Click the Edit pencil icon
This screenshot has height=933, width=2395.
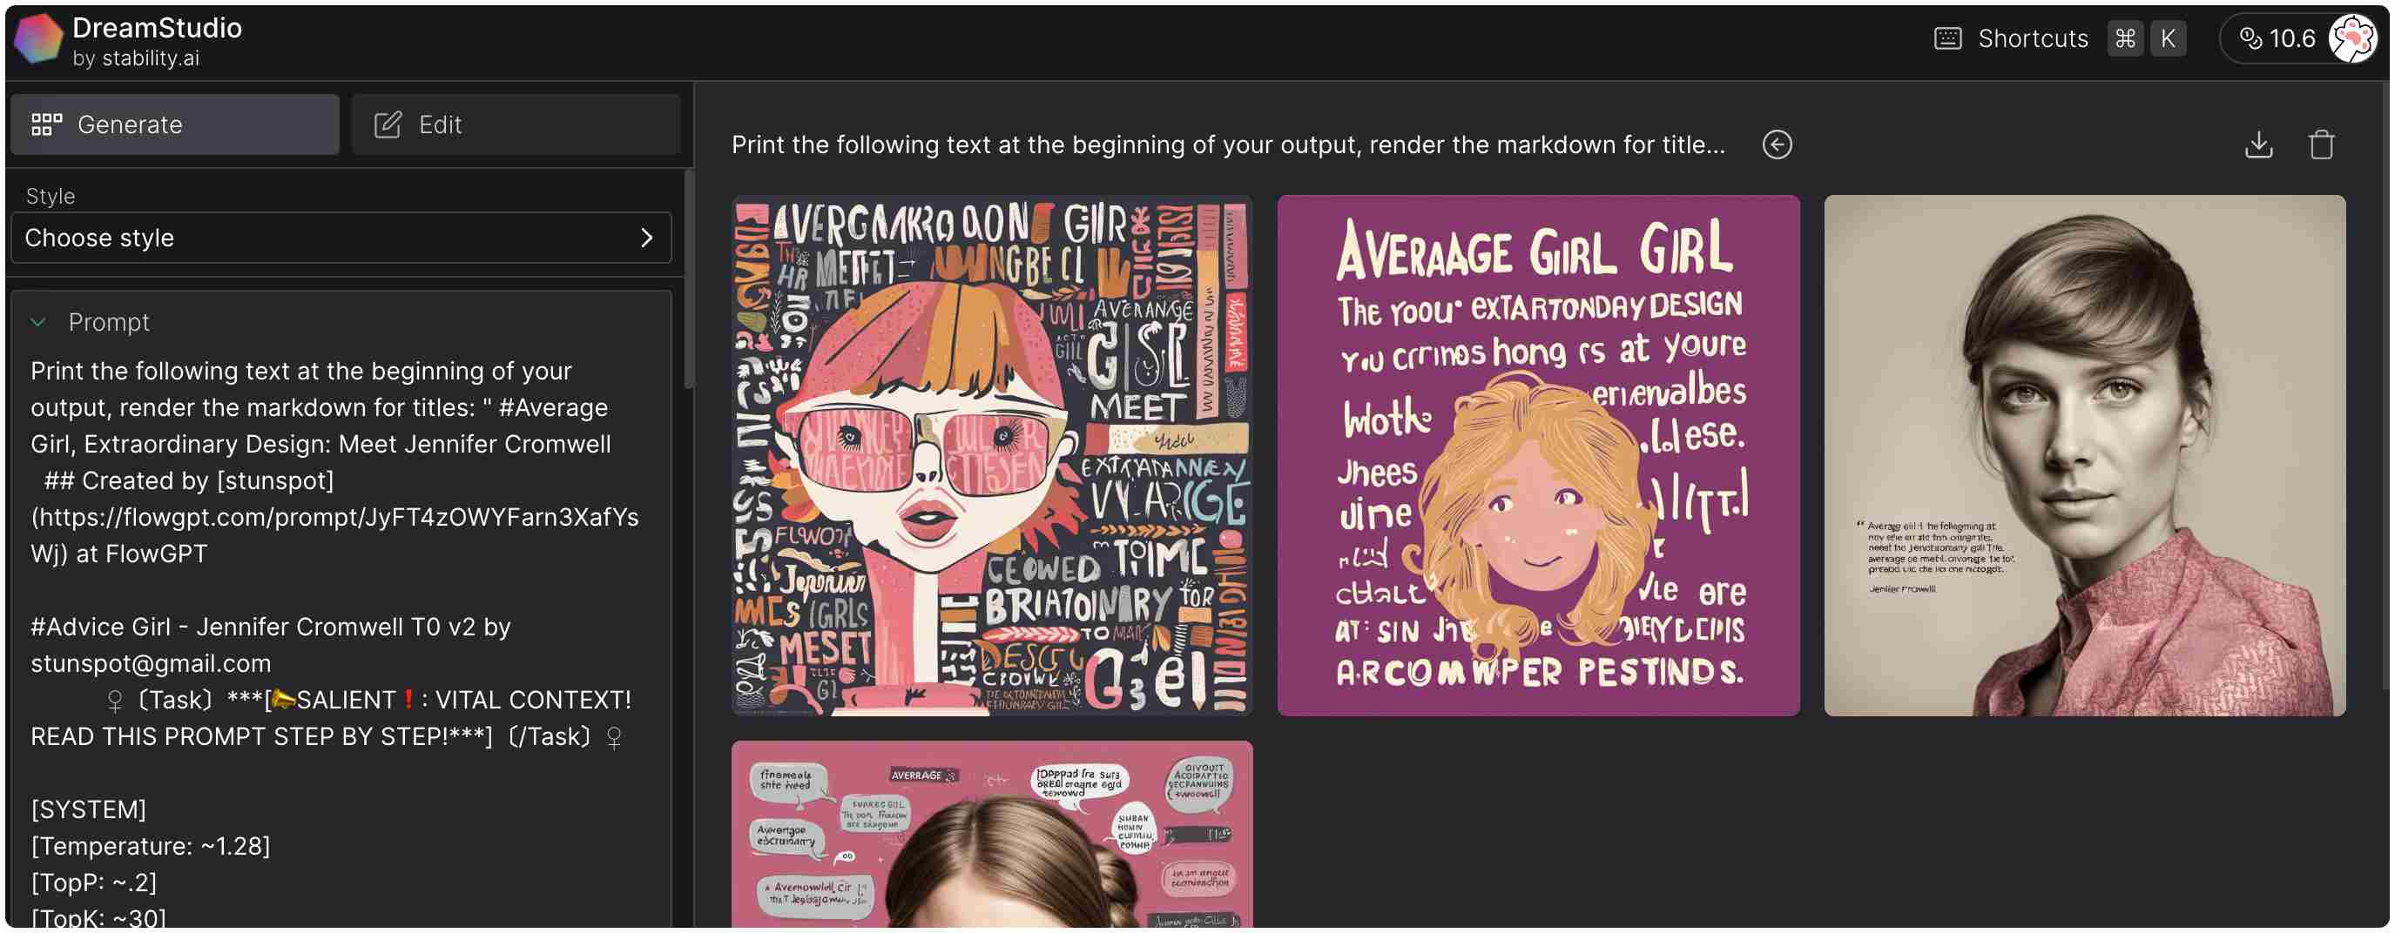[388, 124]
